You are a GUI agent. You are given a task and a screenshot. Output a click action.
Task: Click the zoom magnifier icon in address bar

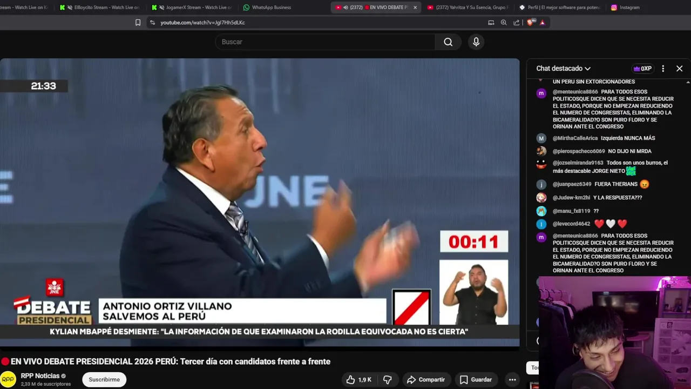504,23
